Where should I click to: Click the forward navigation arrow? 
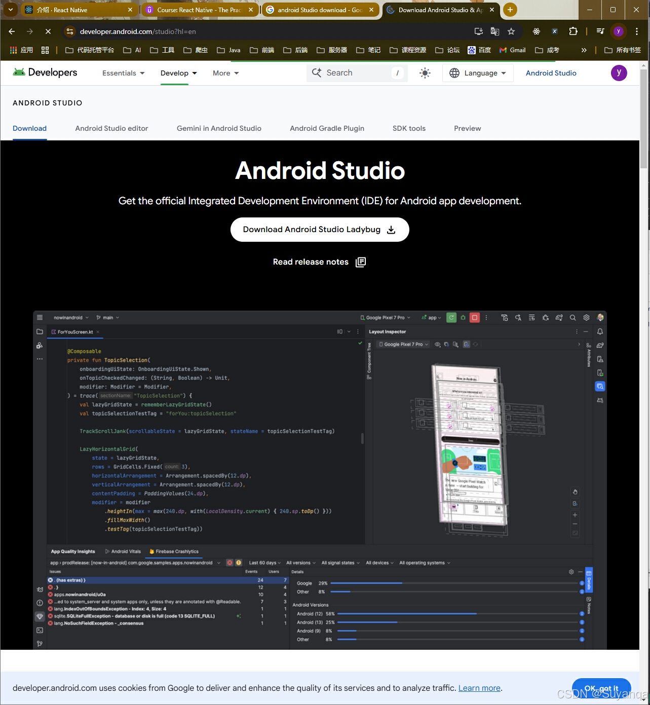click(x=30, y=31)
